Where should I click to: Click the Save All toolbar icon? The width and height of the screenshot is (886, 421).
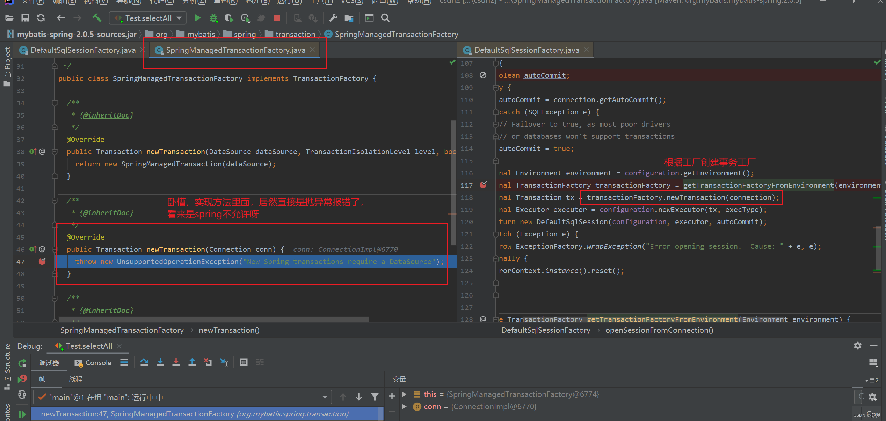[x=25, y=18]
